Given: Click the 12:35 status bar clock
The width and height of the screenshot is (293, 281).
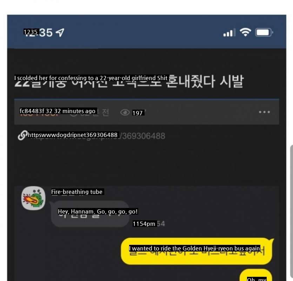Looking at the screenshot, I should (x=38, y=32).
